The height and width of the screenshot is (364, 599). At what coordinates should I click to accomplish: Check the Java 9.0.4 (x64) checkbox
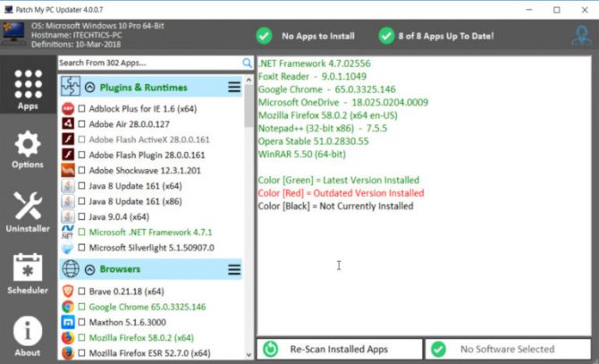click(x=81, y=216)
